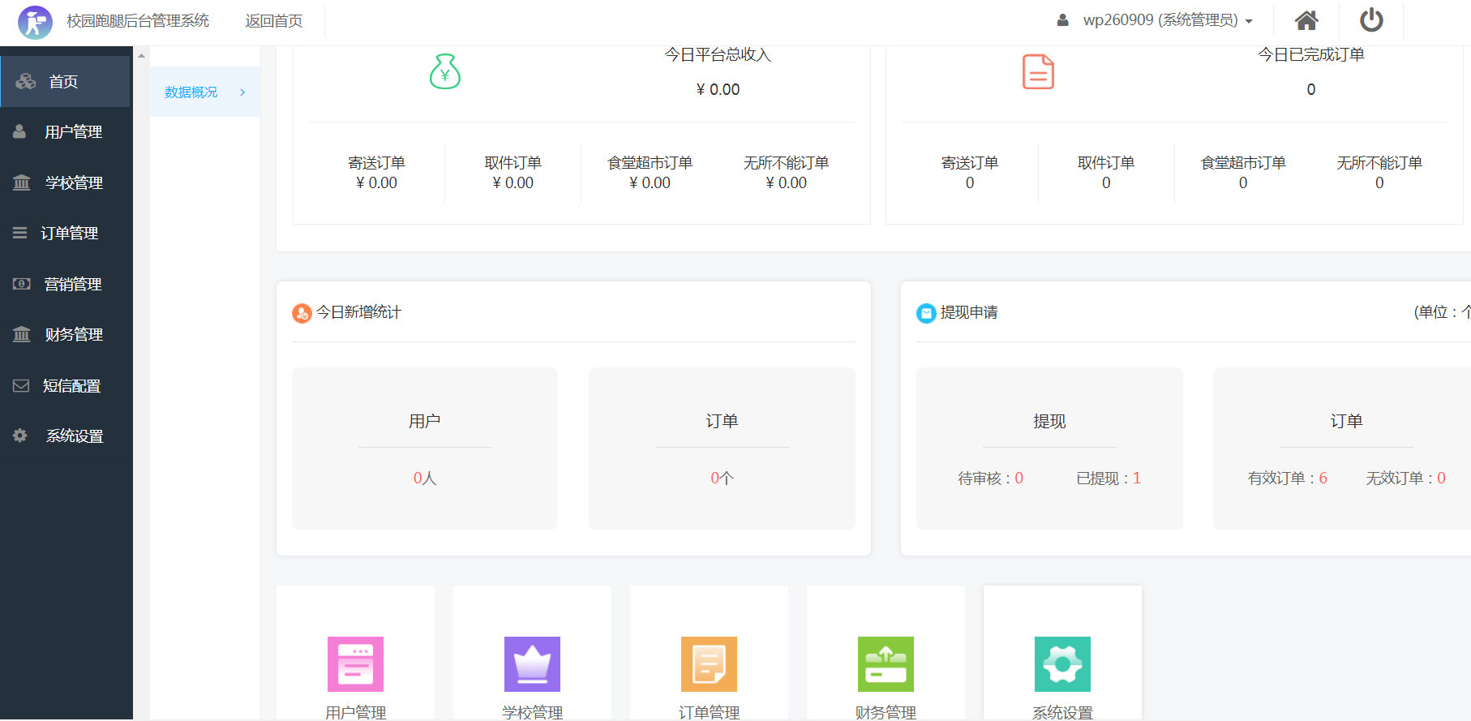Click the 财务管理 bank icon in sidebar
Image resolution: width=1471 pixels, height=721 pixels.
[x=22, y=334]
